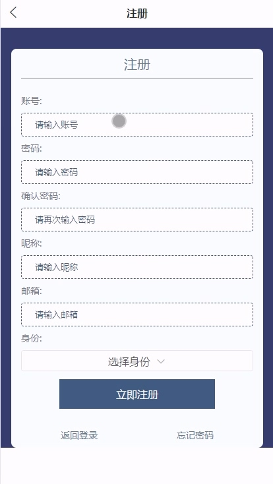Click the 账号: field label
273x484 pixels.
tap(32, 101)
